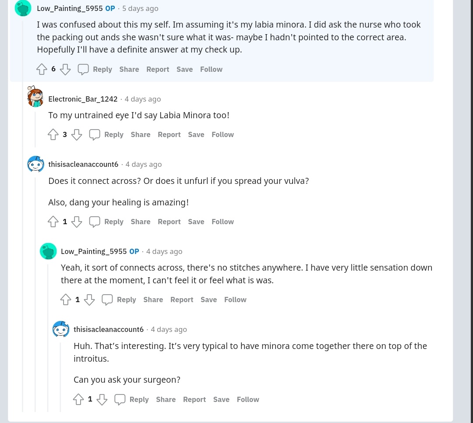Collapse the 'Can you ask your surgeon?' thread line
Viewport: 473px width, 423px height.
coord(60,377)
